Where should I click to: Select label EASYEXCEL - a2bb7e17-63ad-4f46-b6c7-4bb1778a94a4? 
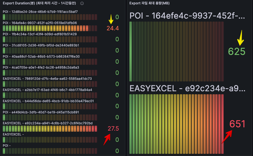point(47,90)
